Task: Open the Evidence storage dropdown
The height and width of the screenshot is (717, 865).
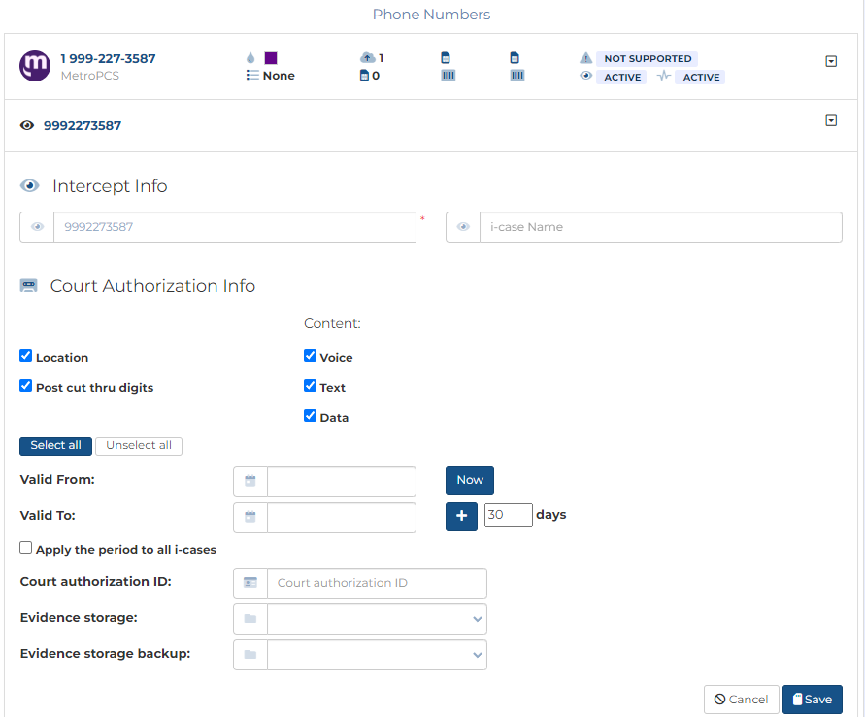Action: pyautogui.click(x=377, y=619)
